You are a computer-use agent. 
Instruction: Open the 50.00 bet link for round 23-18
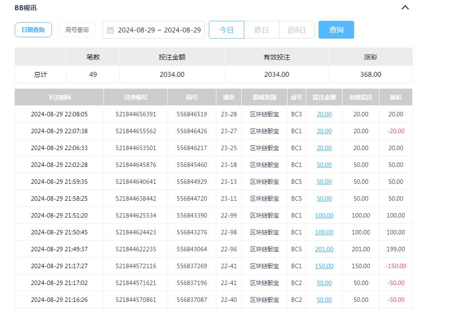click(324, 165)
